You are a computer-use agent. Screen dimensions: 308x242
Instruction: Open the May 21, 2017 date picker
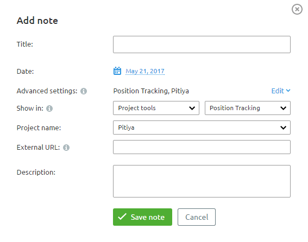coord(145,71)
